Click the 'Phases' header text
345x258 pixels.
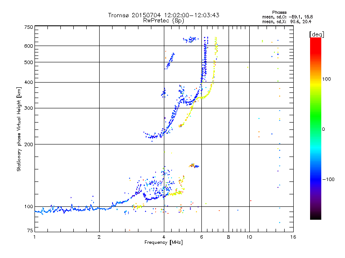coord(279,12)
